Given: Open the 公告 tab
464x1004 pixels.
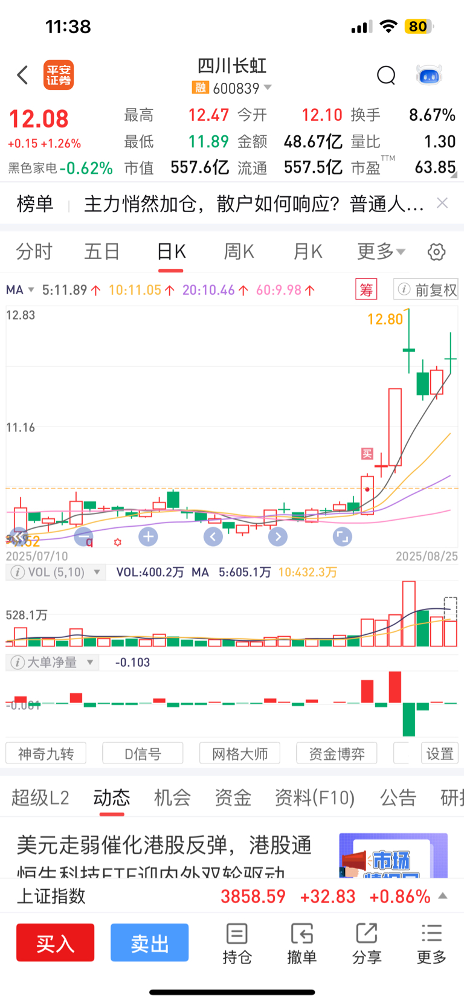Looking at the screenshot, I should [398, 797].
